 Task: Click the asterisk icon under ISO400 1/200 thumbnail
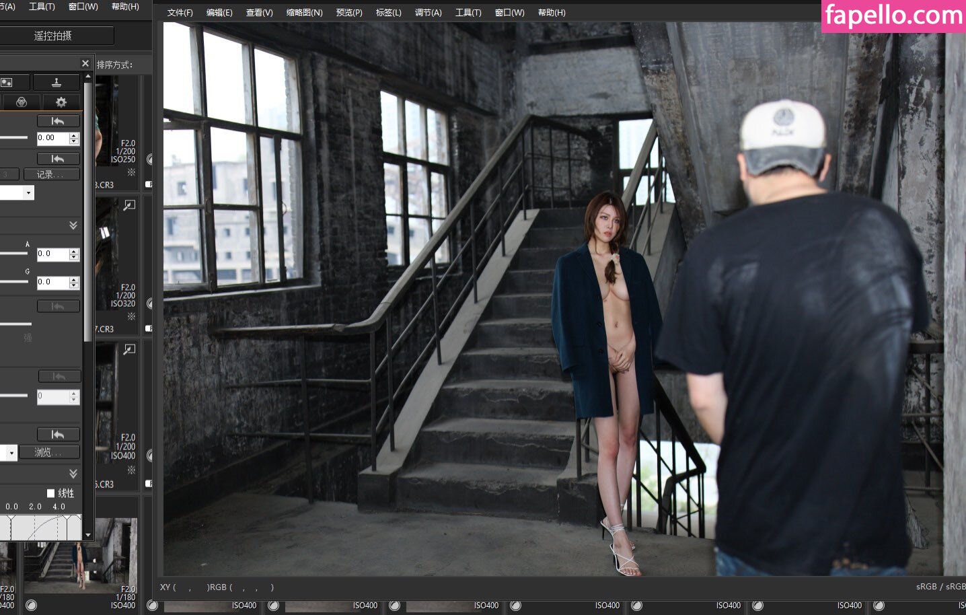tap(131, 470)
